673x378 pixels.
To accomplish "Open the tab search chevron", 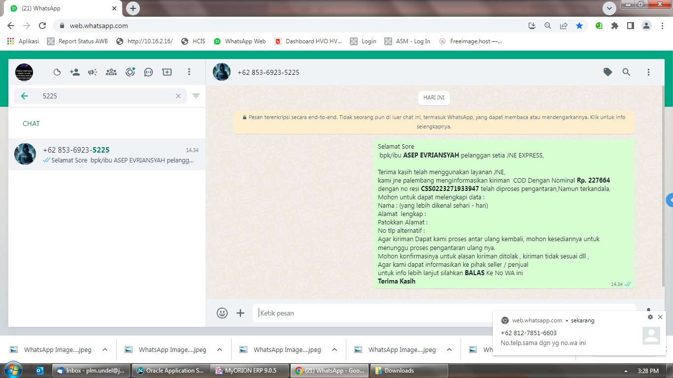I will click(609, 8).
